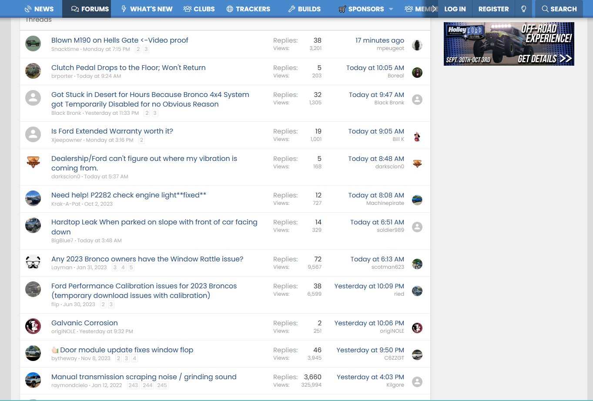Click thread starter name Krak-A-Pat
Viewport: 593px width, 401px height.
[x=66, y=204]
